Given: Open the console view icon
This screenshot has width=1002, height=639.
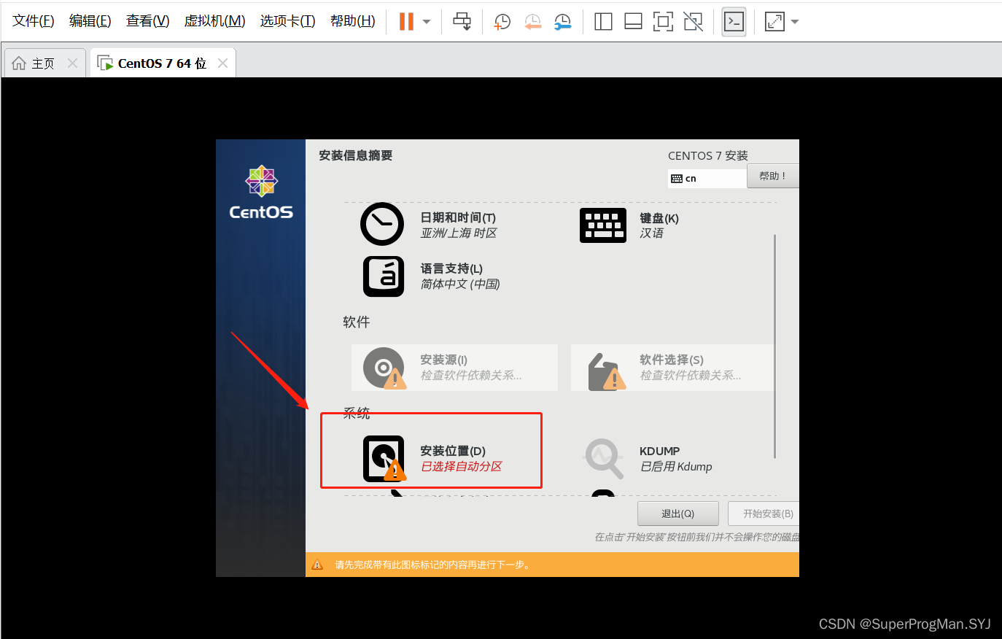Looking at the screenshot, I should (734, 22).
